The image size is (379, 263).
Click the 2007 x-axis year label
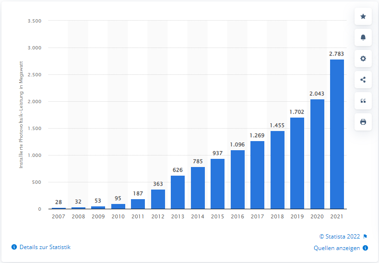59,216
